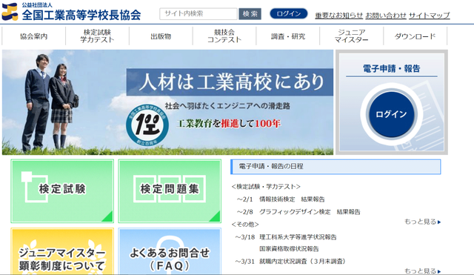This screenshot has width=474, height=275.
Task: Click the header ログイン pill button
Action: point(288,13)
